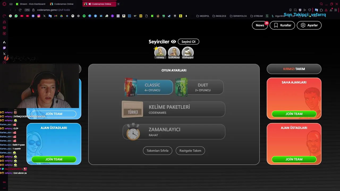
Task: Open the extensions cube icon
Action: point(321,10)
